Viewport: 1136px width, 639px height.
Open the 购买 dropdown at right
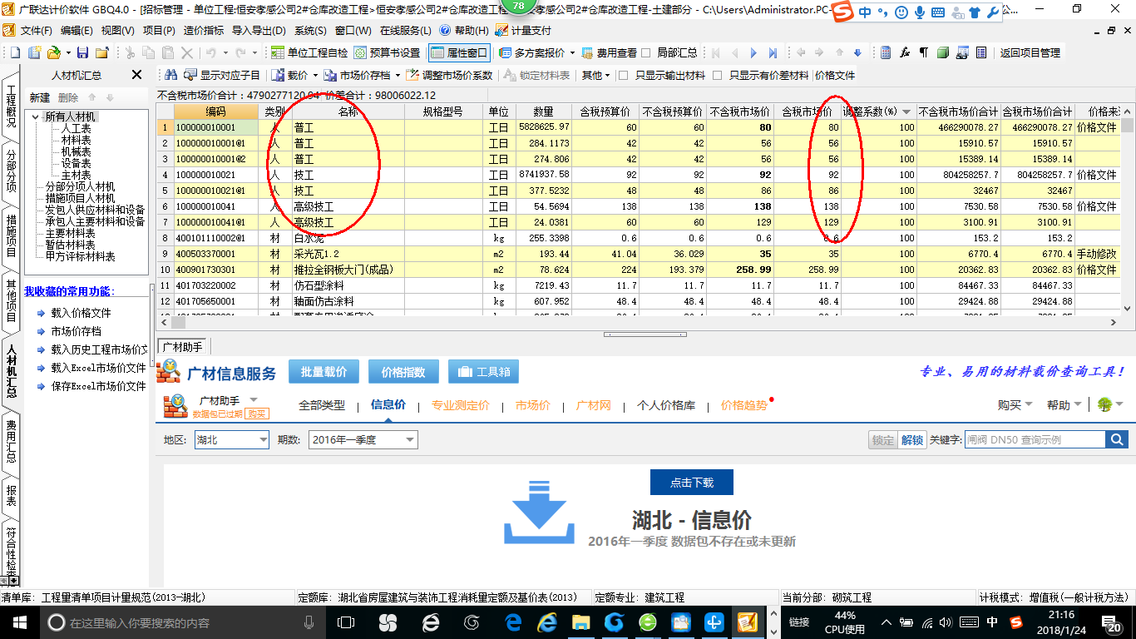[x=1015, y=405]
